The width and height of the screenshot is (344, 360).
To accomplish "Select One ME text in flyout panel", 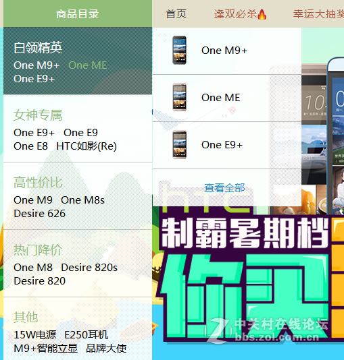I will coord(221,98).
